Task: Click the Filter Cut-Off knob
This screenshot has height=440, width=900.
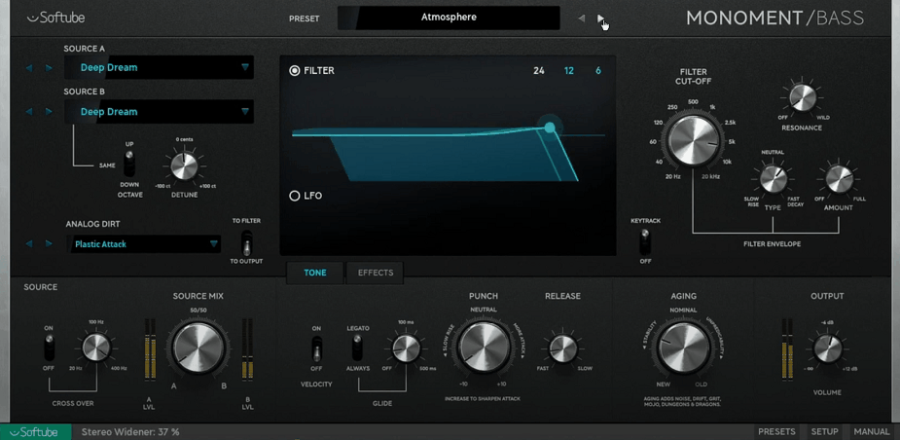Action: (x=693, y=141)
